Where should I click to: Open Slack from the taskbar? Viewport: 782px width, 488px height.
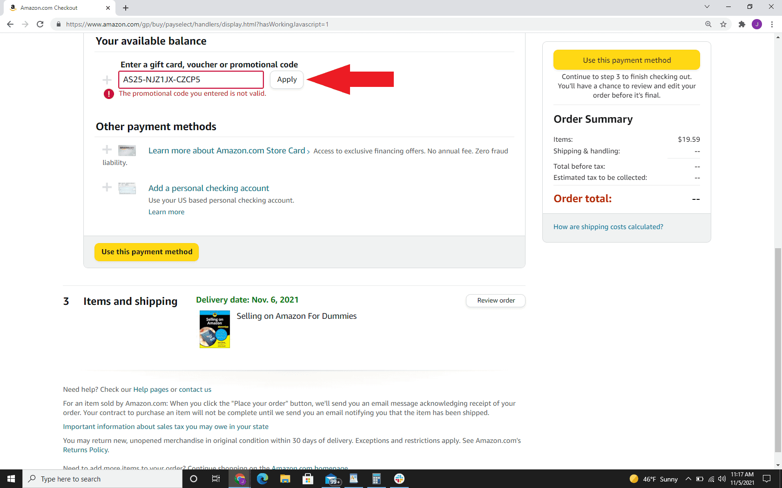point(399,479)
